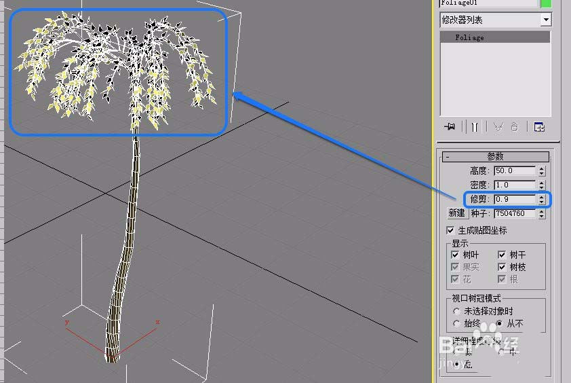
Task: Select 高 detail level radio
Action: coord(457,364)
